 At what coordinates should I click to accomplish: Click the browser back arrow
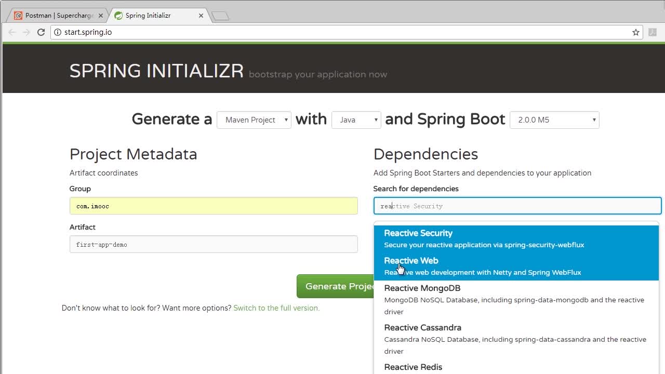click(x=11, y=32)
